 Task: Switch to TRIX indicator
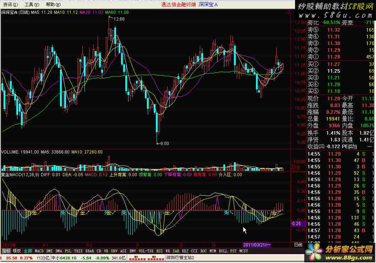click(x=78, y=251)
